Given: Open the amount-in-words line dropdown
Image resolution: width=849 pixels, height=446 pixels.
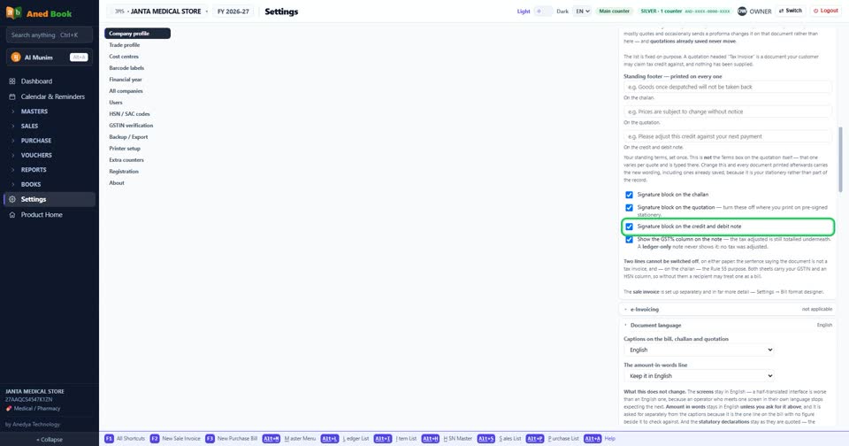Looking at the screenshot, I should (x=699, y=376).
